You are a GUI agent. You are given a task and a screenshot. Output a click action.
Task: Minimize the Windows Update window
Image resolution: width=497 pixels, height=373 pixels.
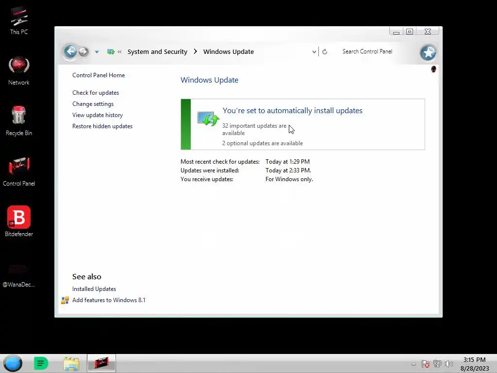[x=396, y=32]
